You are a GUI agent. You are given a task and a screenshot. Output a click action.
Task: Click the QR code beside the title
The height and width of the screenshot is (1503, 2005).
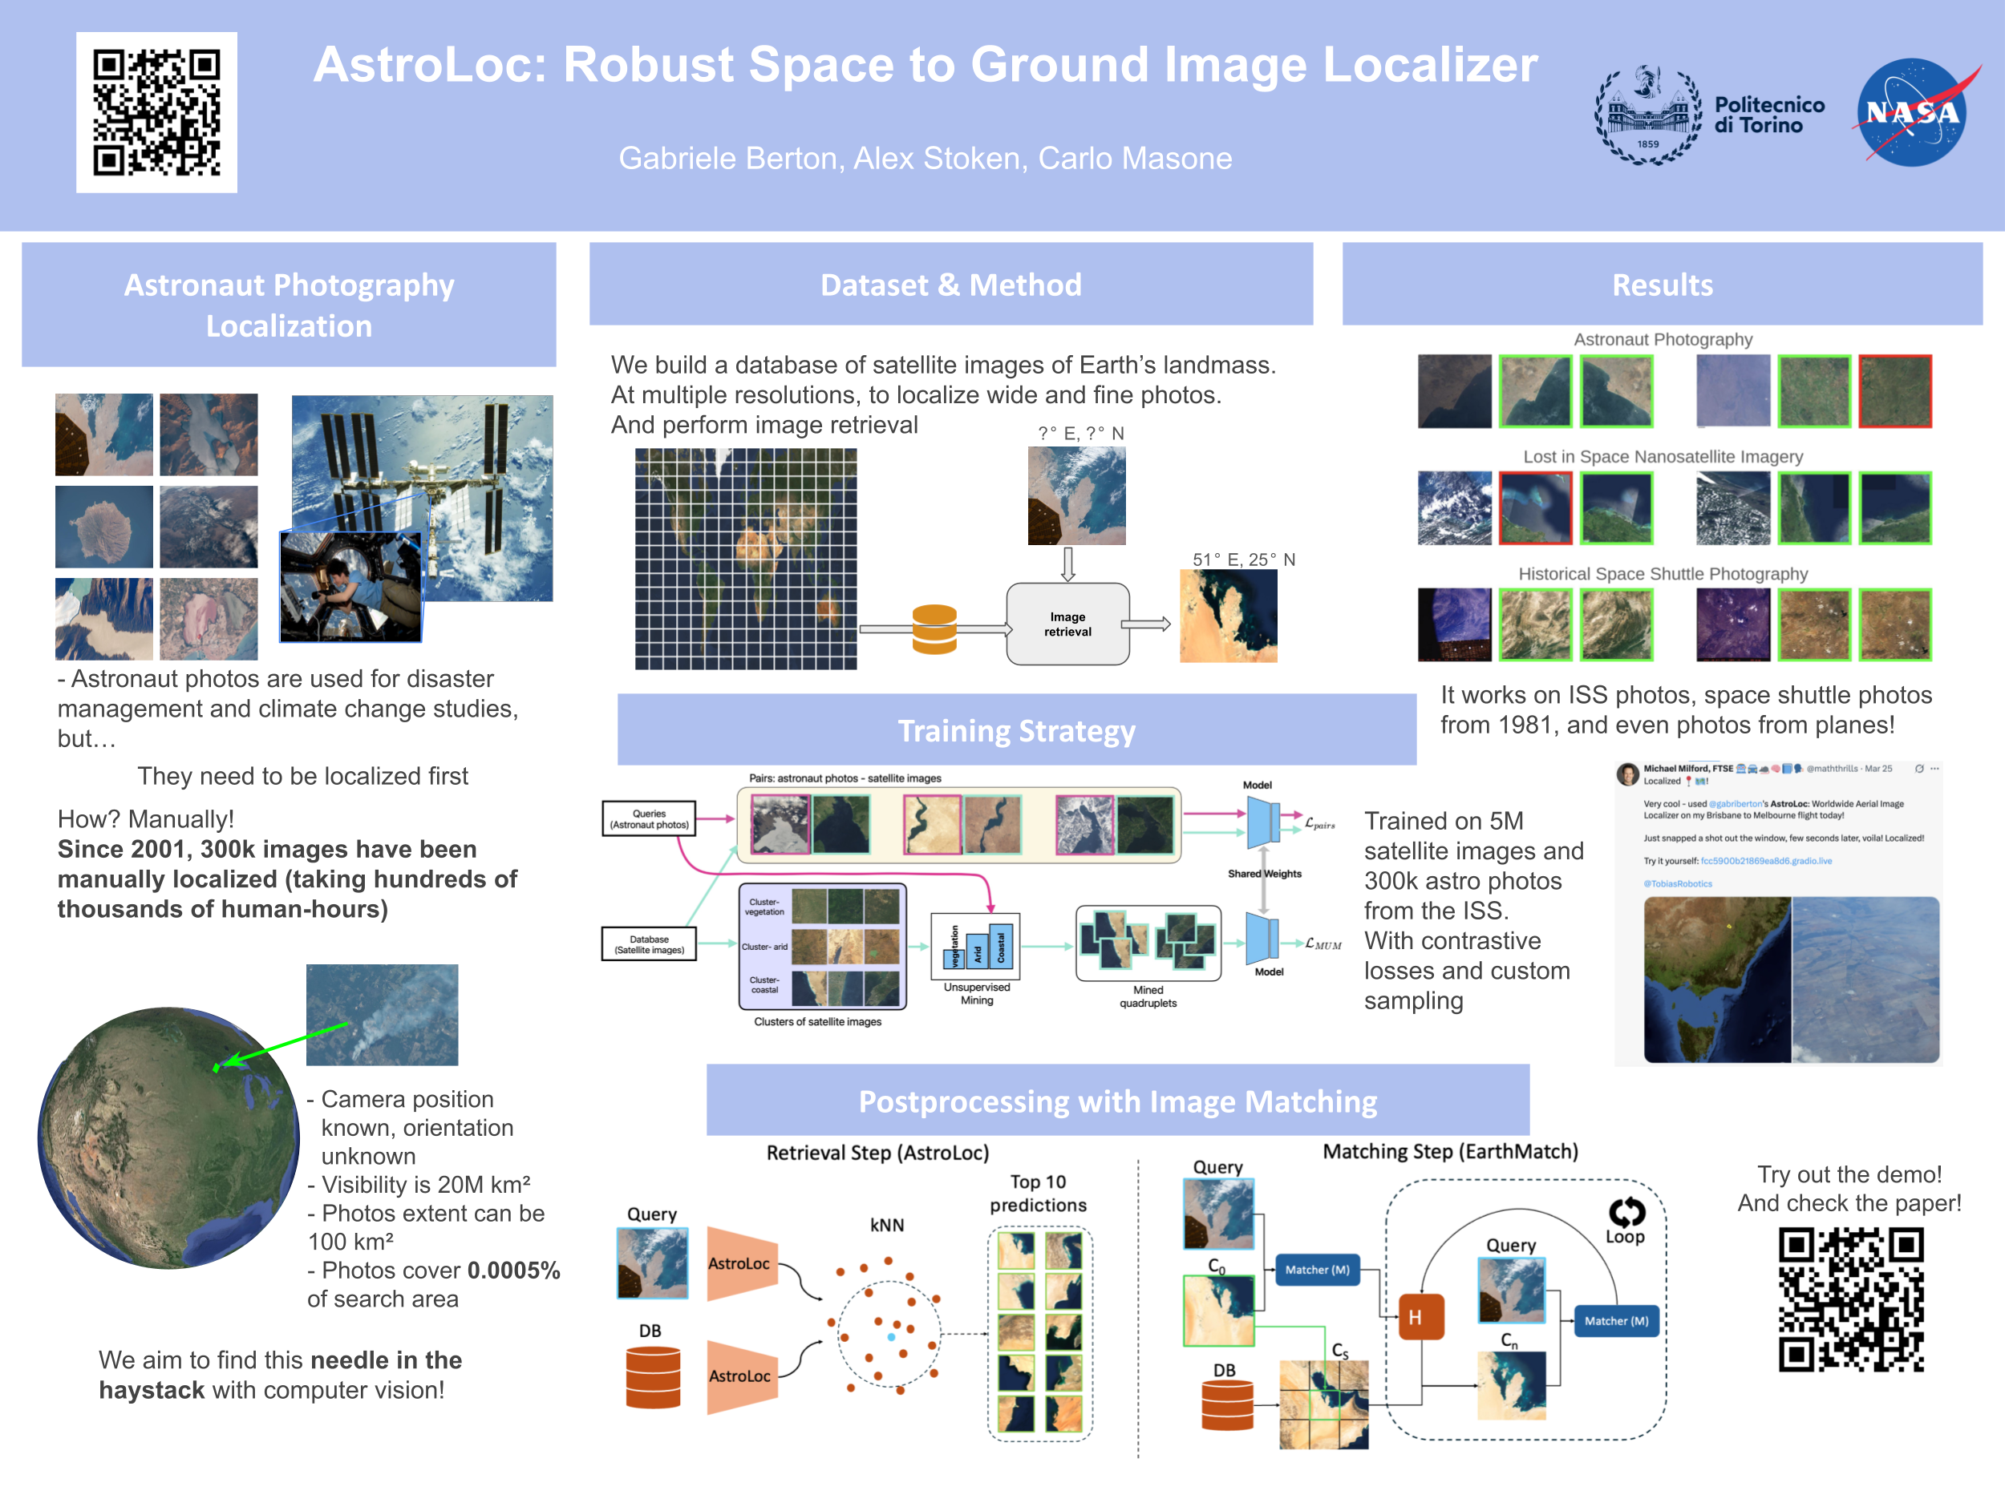click(157, 112)
